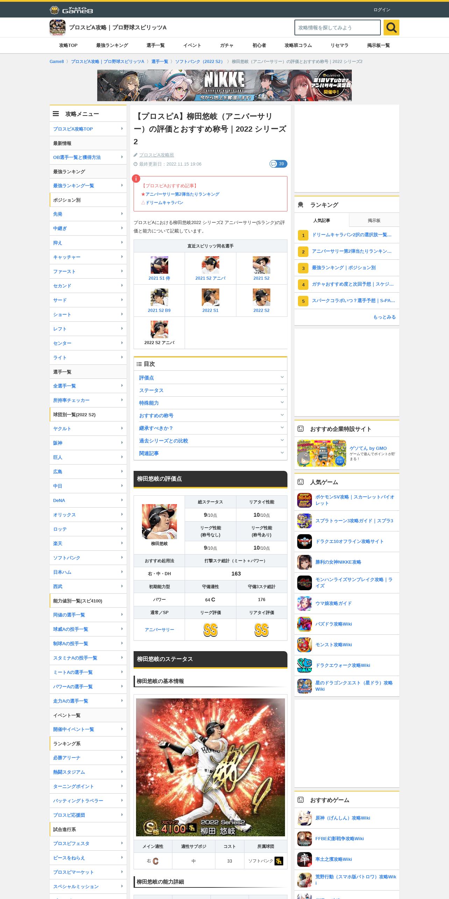Click the ウマ娘攻略ガイド game icon

[x=305, y=604]
